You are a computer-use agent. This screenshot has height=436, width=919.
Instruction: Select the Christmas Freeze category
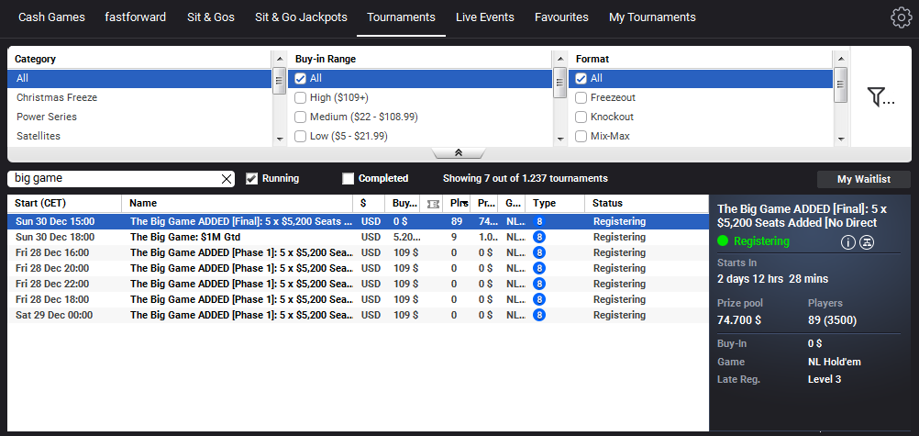tap(57, 97)
